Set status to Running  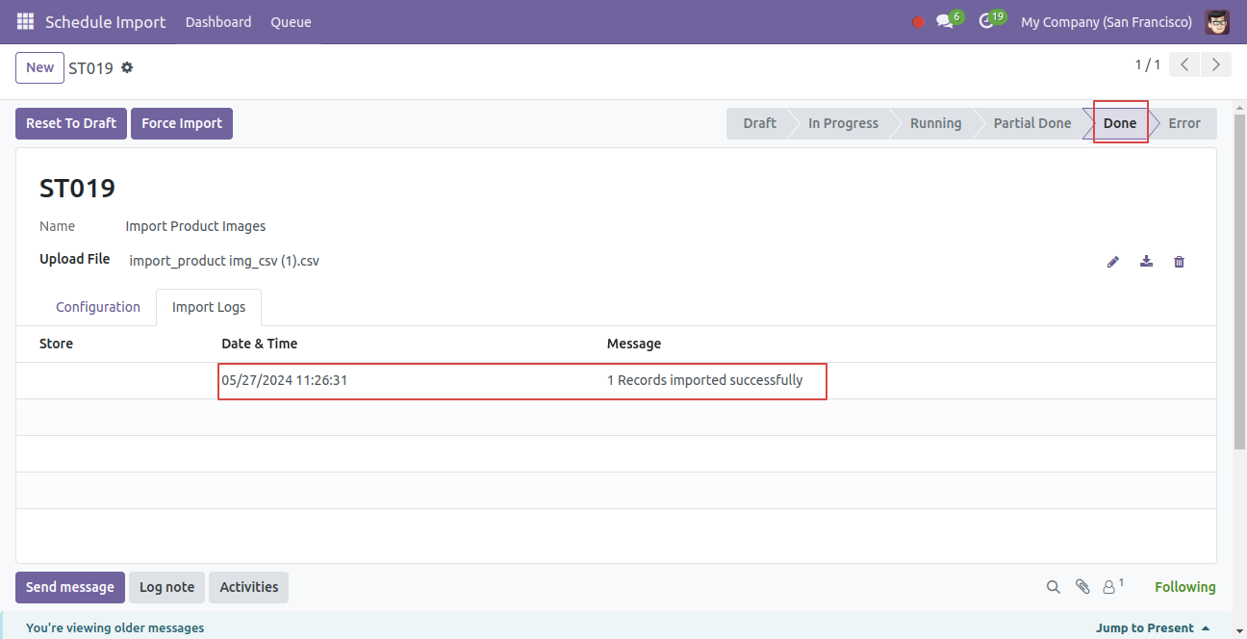[x=935, y=123]
